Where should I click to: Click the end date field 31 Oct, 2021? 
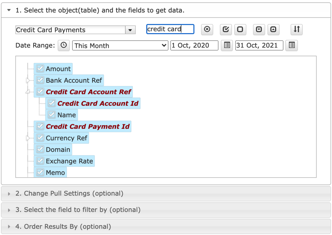point(259,45)
